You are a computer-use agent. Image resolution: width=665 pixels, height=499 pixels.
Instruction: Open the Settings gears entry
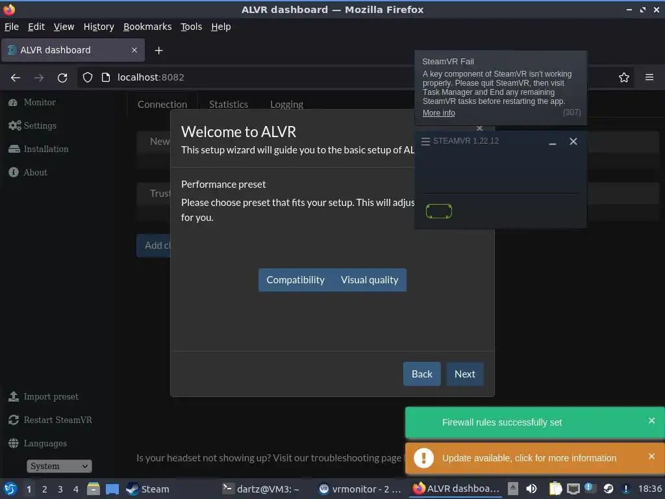[x=32, y=125]
